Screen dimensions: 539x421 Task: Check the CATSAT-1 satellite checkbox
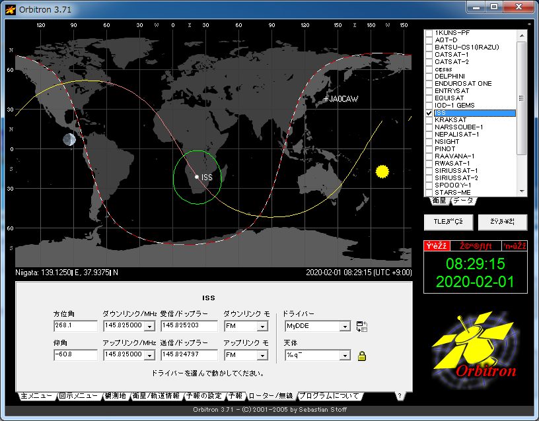point(429,55)
